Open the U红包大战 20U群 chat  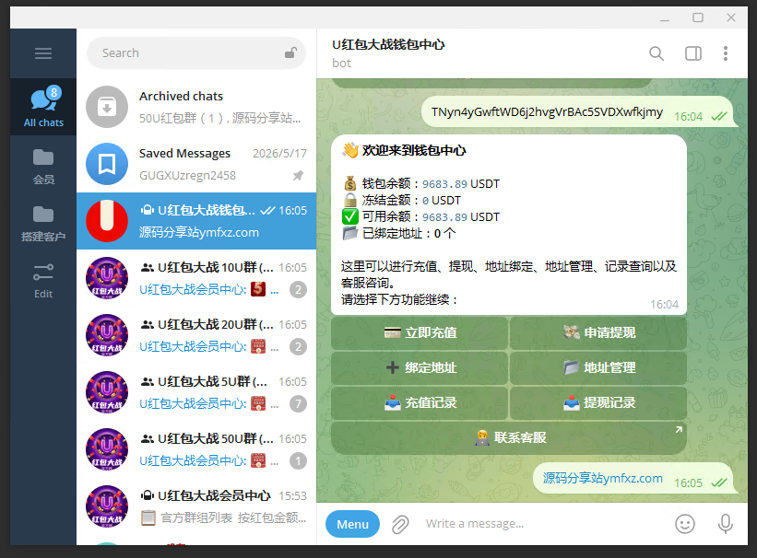pos(196,335)
